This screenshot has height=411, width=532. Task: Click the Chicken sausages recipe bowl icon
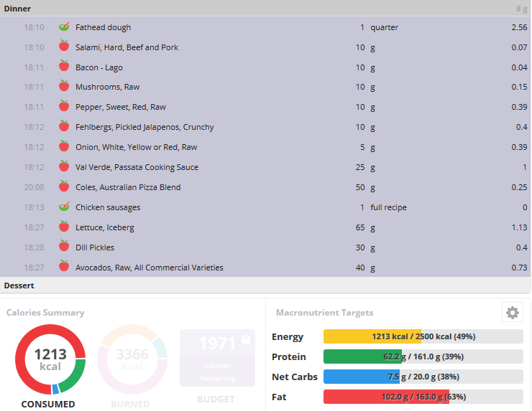(64, 207)
